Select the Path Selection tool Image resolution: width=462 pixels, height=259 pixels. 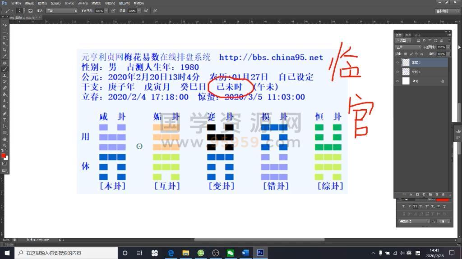[x=5, y=126]
